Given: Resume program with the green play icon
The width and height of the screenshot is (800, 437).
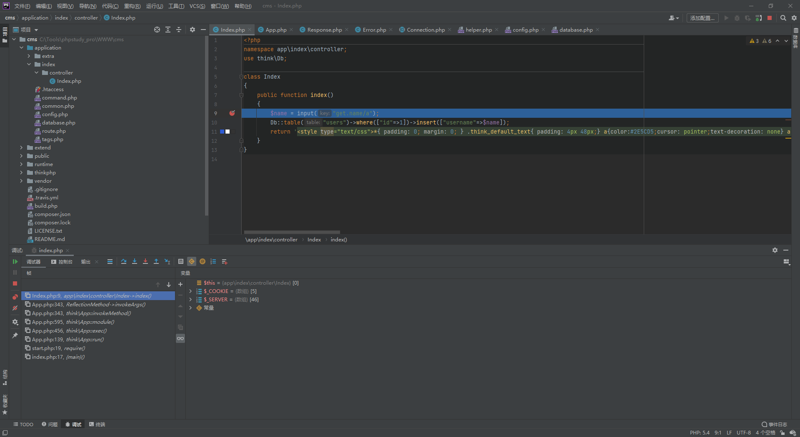Looking at the screenshot, I should [x=15, y=262].
